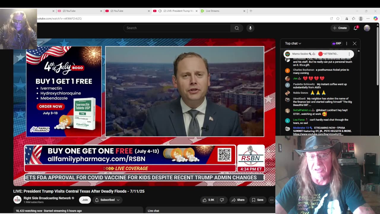
Task: Expand the Top chat dropdown
Action: pyautogui.click(x=293, y=43)
